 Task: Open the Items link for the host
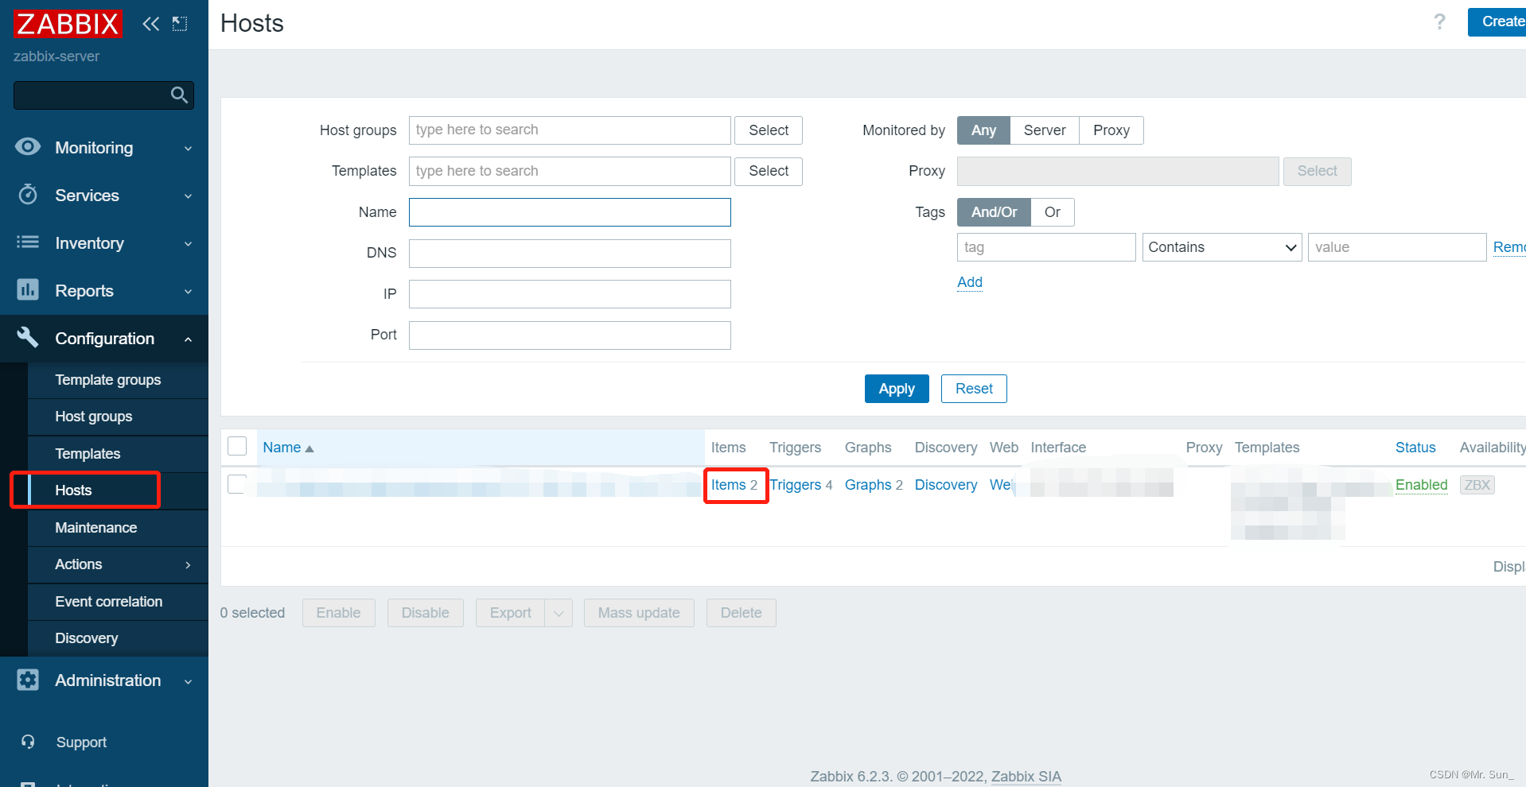(x=728, y=485)
